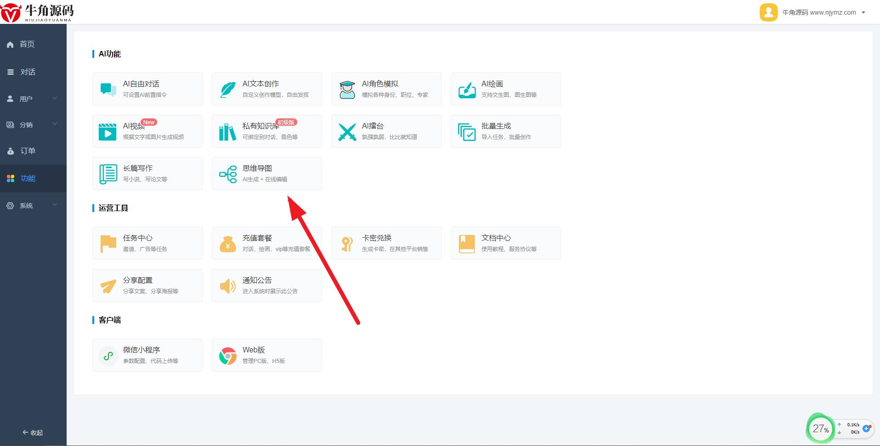This screenshot has width=880, height=446.
Task: Click the text 根据文字或图片生成视频
Action: pos(153,137)
